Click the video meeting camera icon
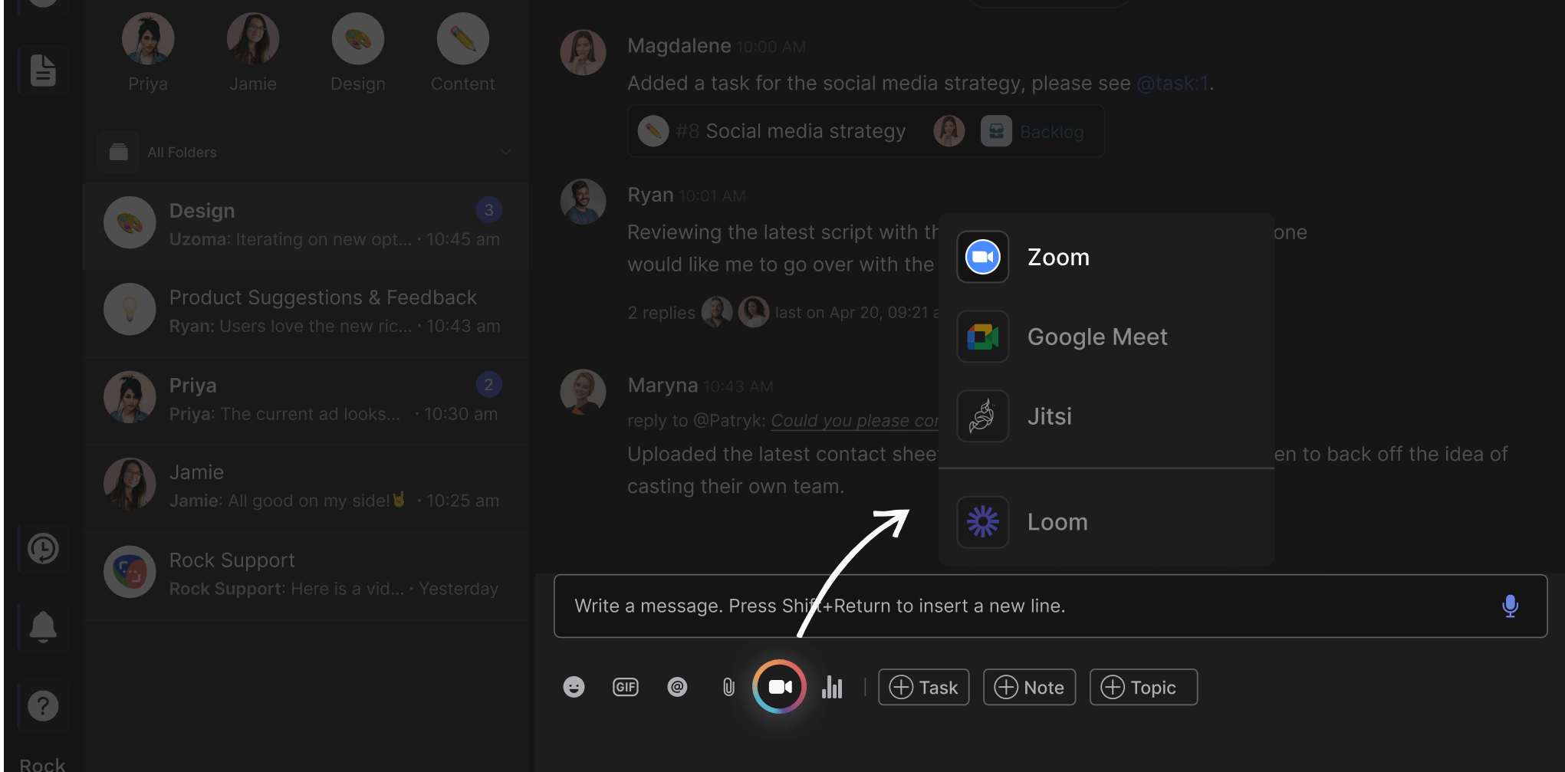The image size is (1565, 772). (x=779, y=687)
